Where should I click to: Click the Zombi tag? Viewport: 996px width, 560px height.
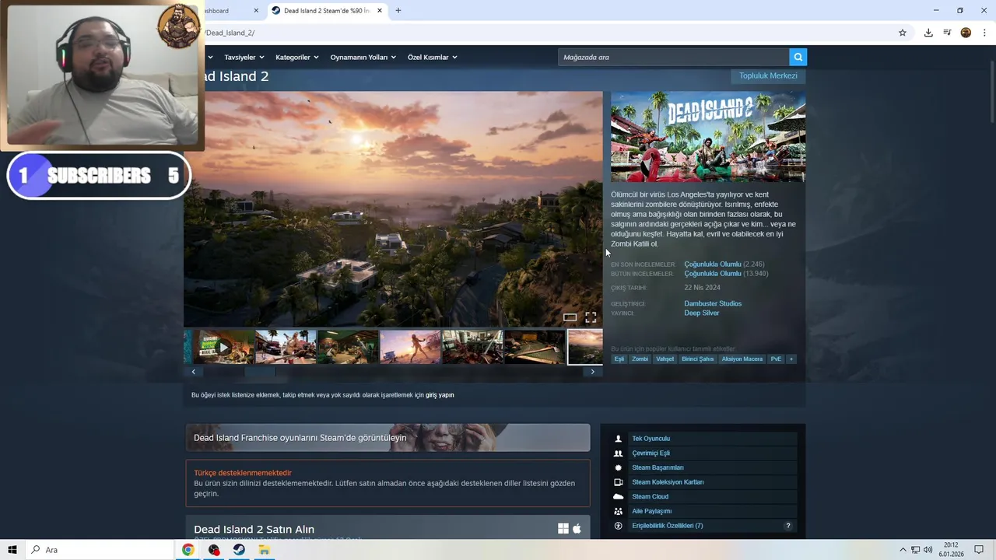[x=640, y=359]
